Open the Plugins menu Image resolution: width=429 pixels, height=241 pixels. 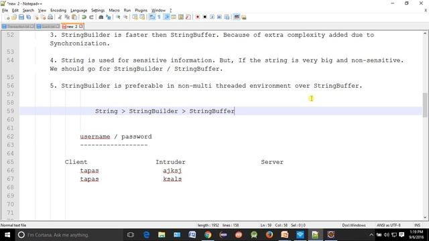141,11
